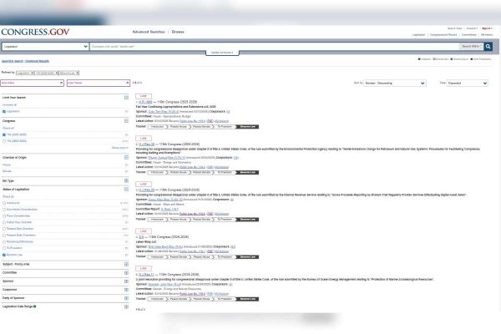Viewport: 501px width, 334px height.
Task: Open the Congressional Record nav link
Action: click(443, 34)
